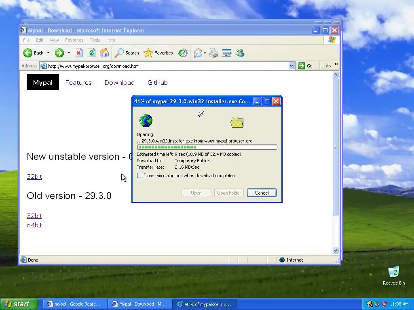Click the scrollbar up arrow
Viewport: 414px width, 310px height.
tap(335, 75)
